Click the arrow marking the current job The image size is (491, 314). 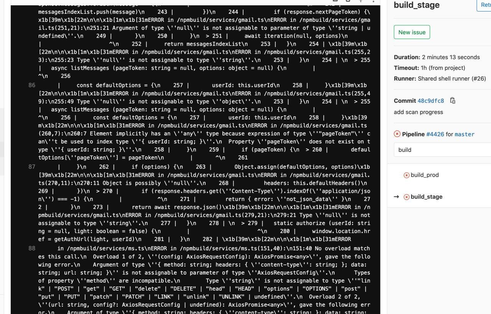(397, 197)
